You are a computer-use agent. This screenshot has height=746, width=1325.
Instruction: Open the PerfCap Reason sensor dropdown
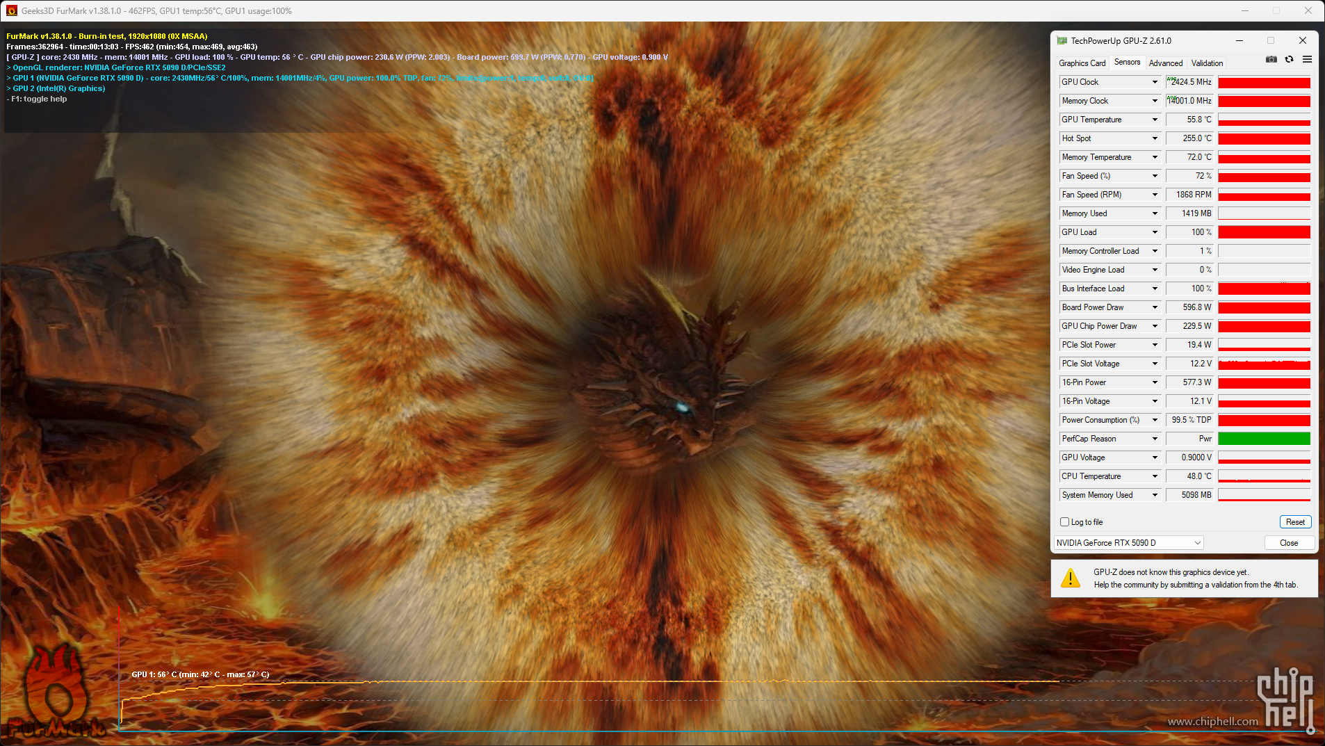(x=1155, y=439)
